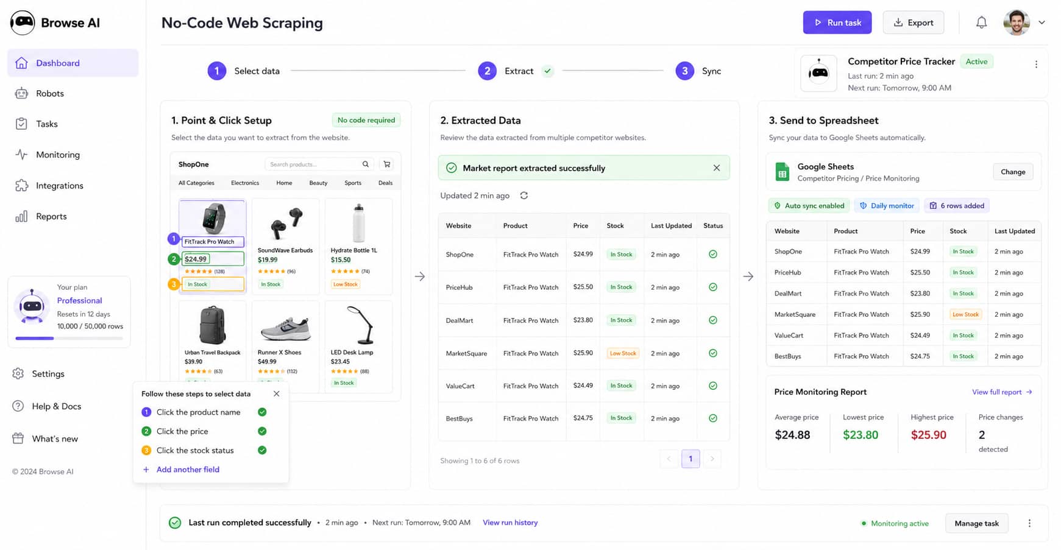The image size is (1061, 550).
Task: Click the Dashboard home icon
Action: pos(21,63)
